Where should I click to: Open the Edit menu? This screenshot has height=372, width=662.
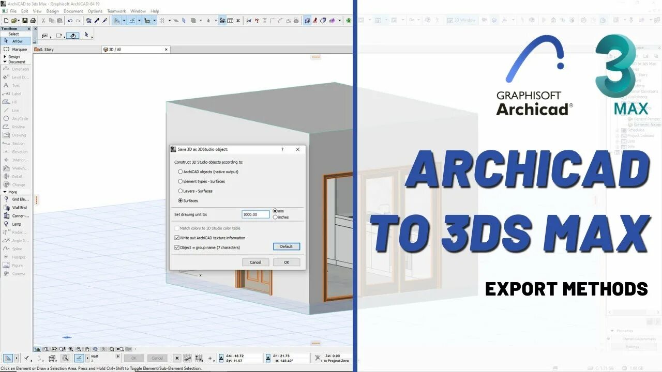click(25, 11)
